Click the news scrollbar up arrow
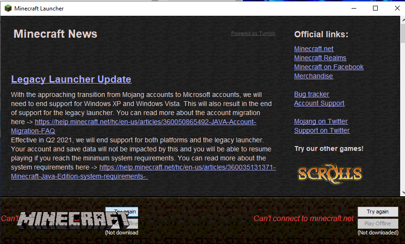The width and height of the screenshot is (405, 244). click(403, 20)
